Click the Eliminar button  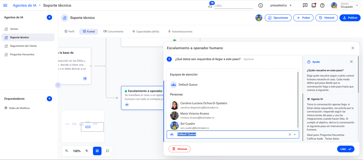click(179, 149)
